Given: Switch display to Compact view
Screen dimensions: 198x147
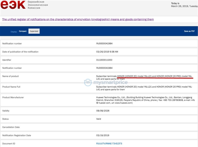Looking at the screenshot, I should [23, 31].
